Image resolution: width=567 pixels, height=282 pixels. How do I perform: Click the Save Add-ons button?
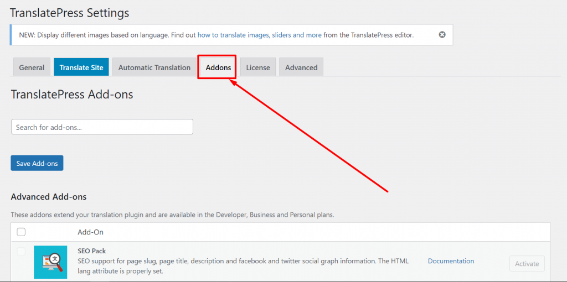[37, 163]
